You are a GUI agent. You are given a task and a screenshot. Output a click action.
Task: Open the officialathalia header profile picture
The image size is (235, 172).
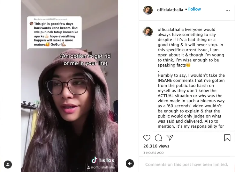coord(148,10)
